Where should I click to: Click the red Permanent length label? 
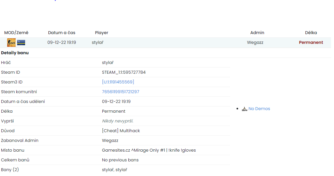click(311, 43)
